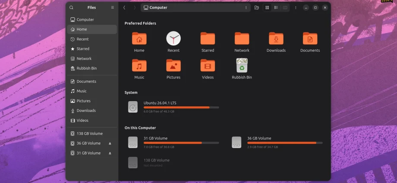Open the main view options menu
397x183 pixels.
pos(296,8)
